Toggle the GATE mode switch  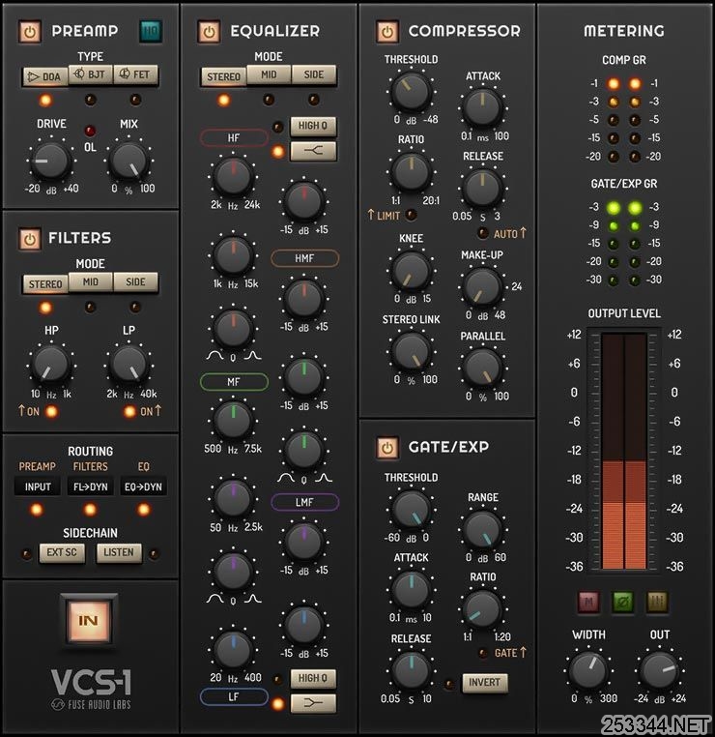point(482,653)
